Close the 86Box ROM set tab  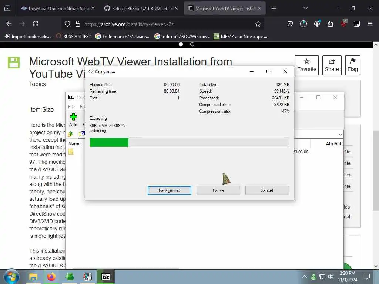pos(176,9)
